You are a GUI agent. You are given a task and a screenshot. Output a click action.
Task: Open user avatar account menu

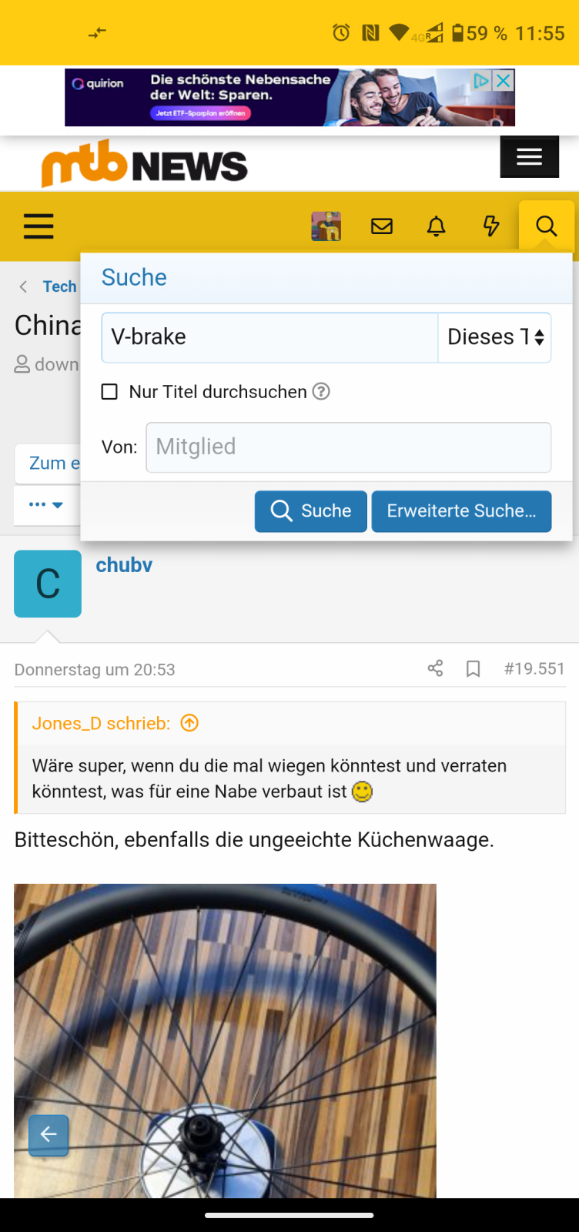point(326,226)
